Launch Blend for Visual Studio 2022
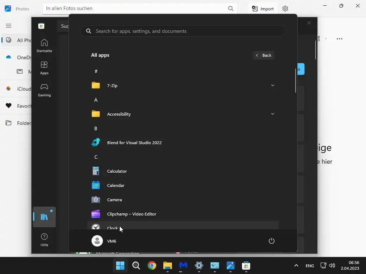The image size is (366, 274). (x=183, y=143)
